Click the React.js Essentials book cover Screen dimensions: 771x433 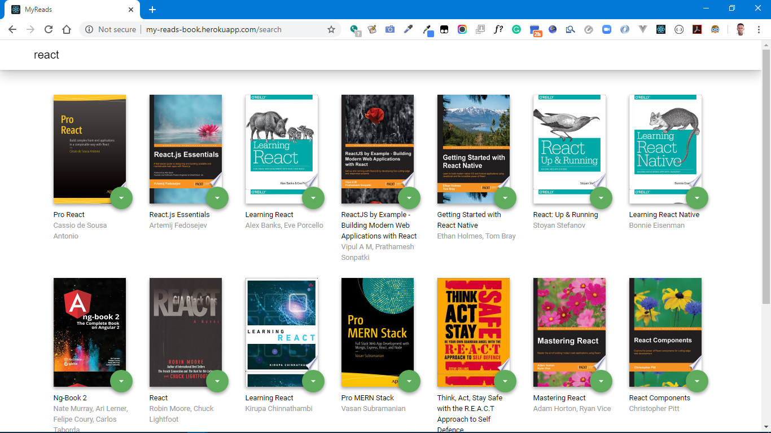click(x=186, y=149)
